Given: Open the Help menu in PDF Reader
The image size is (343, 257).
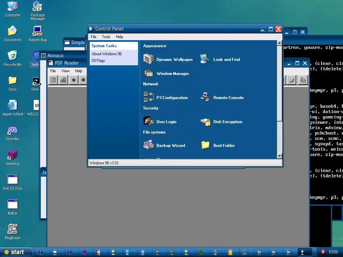Looking at the screenshot, I should coord(78,71).
